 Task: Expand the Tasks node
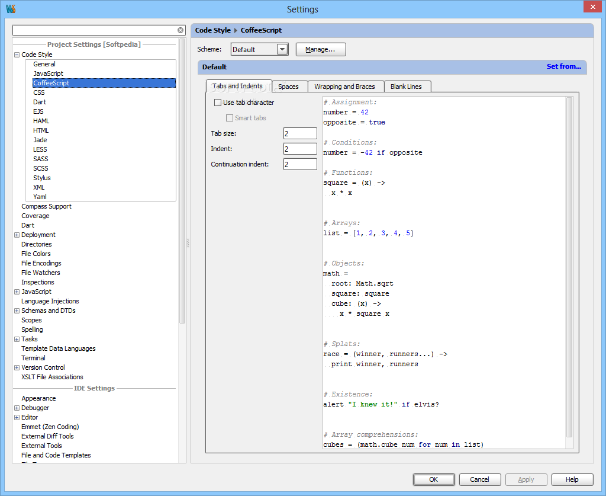[x=17, y=340]
